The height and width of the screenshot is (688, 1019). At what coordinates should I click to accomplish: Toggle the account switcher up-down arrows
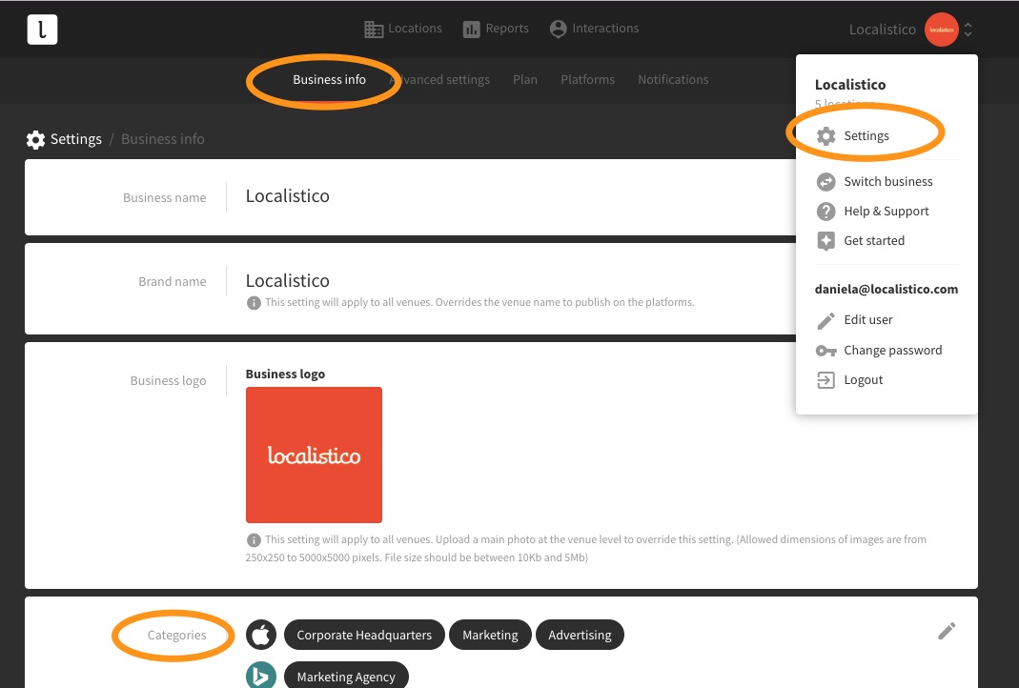pos(968,30)
